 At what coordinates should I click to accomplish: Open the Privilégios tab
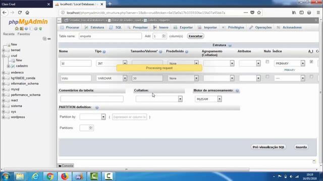pyautogui.click(x=233, y=27)
